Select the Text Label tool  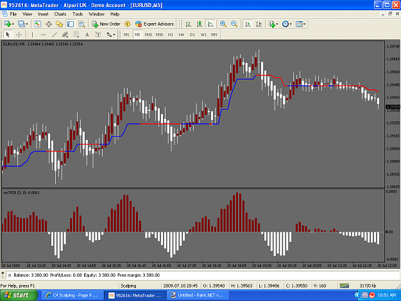98,35
